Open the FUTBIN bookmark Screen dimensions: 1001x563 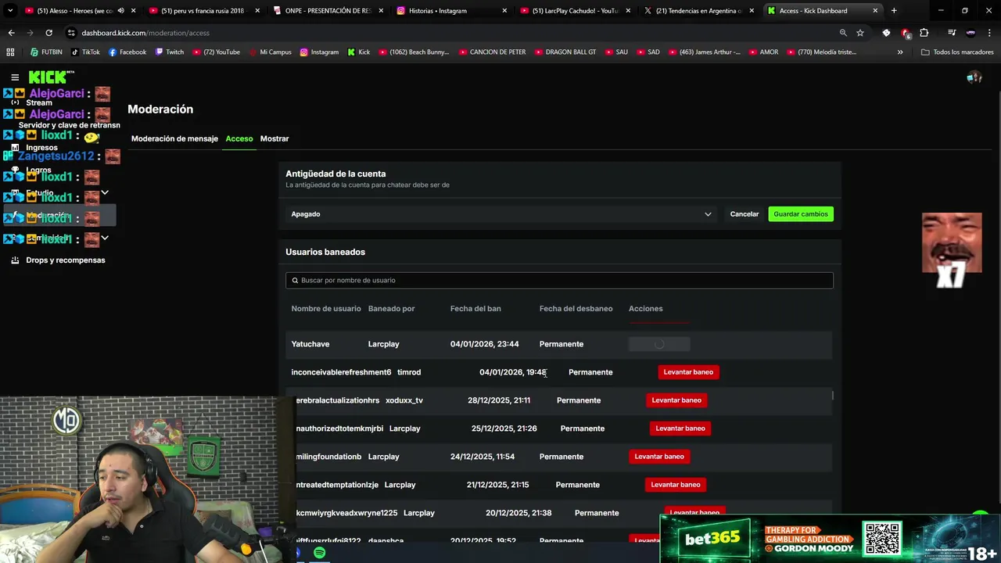[x=46, y=52]
